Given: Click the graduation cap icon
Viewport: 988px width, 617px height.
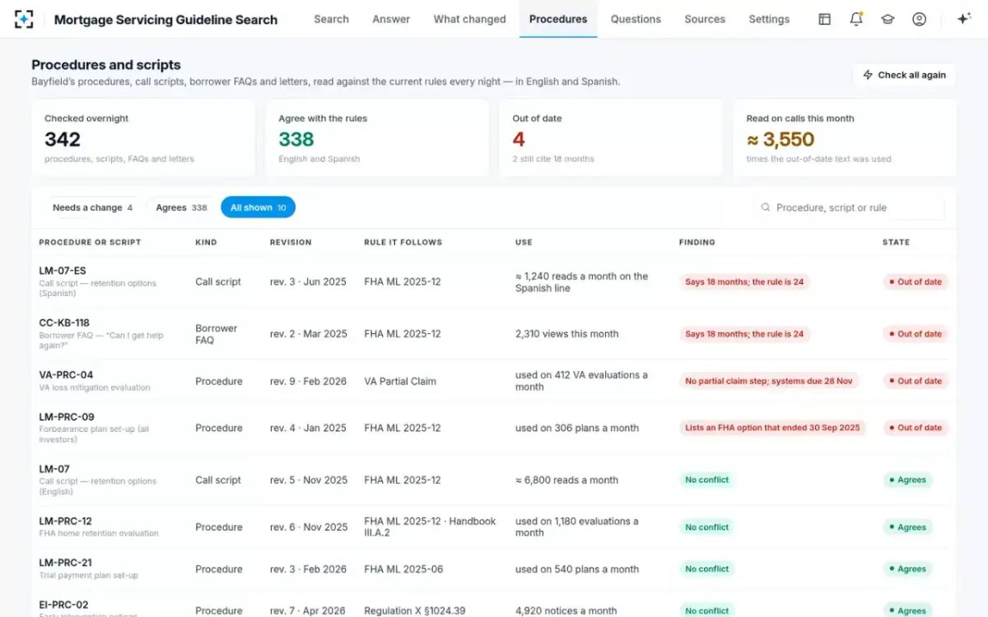Looking at the screenshot, I should click(888, 19).
